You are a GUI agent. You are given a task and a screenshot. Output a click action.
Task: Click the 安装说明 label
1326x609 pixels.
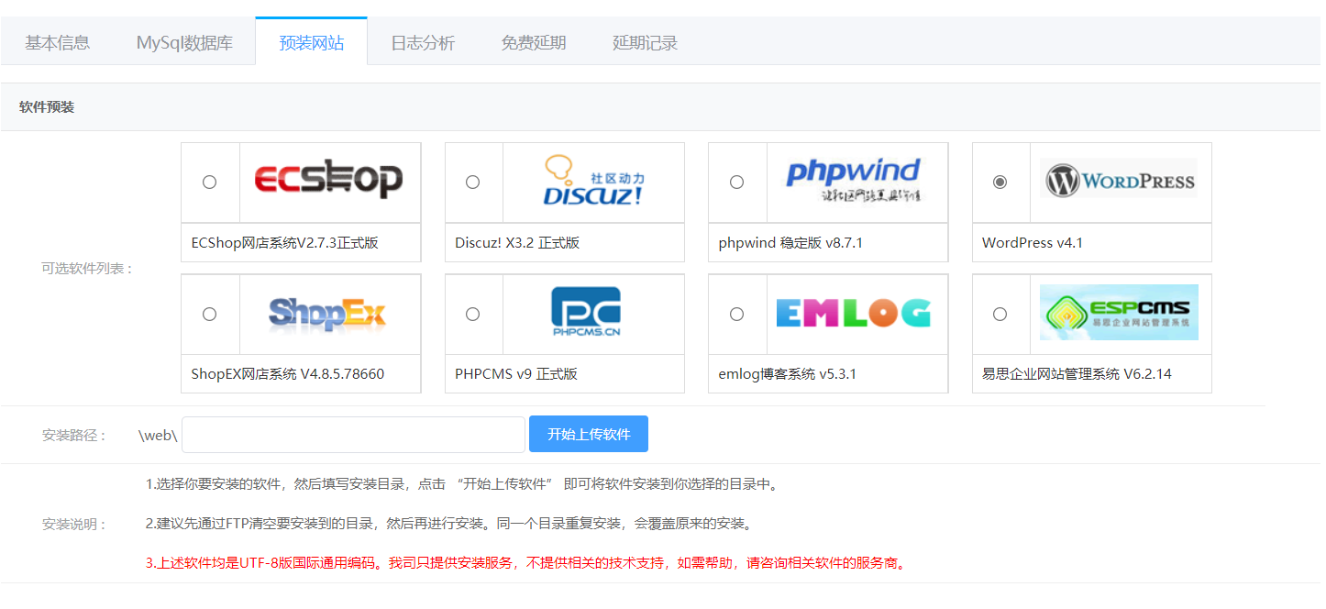pyautogui.click(x=75, y=525)
